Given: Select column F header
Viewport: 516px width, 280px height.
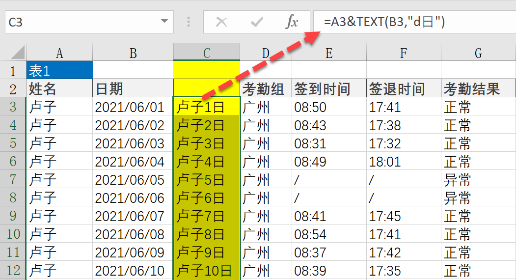Looking at the screenshot, I should click(404, 53).
